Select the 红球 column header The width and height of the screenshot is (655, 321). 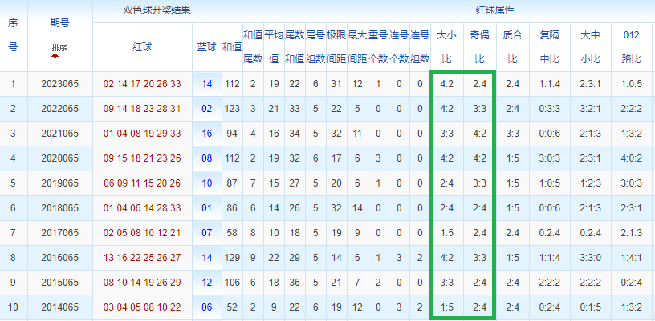tap(142, 46)
